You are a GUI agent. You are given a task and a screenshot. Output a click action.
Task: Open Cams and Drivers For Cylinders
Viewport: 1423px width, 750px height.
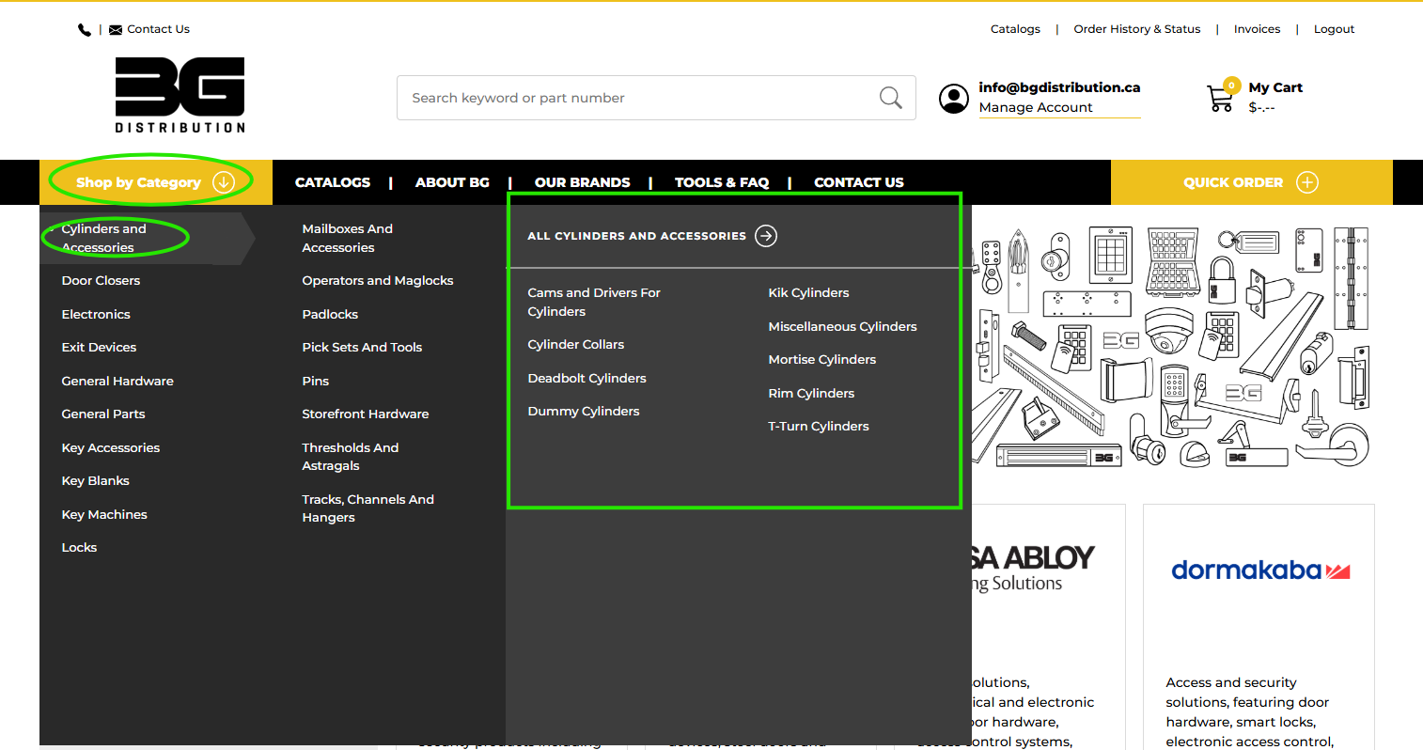pyautogui.click(x=594, y=302)
